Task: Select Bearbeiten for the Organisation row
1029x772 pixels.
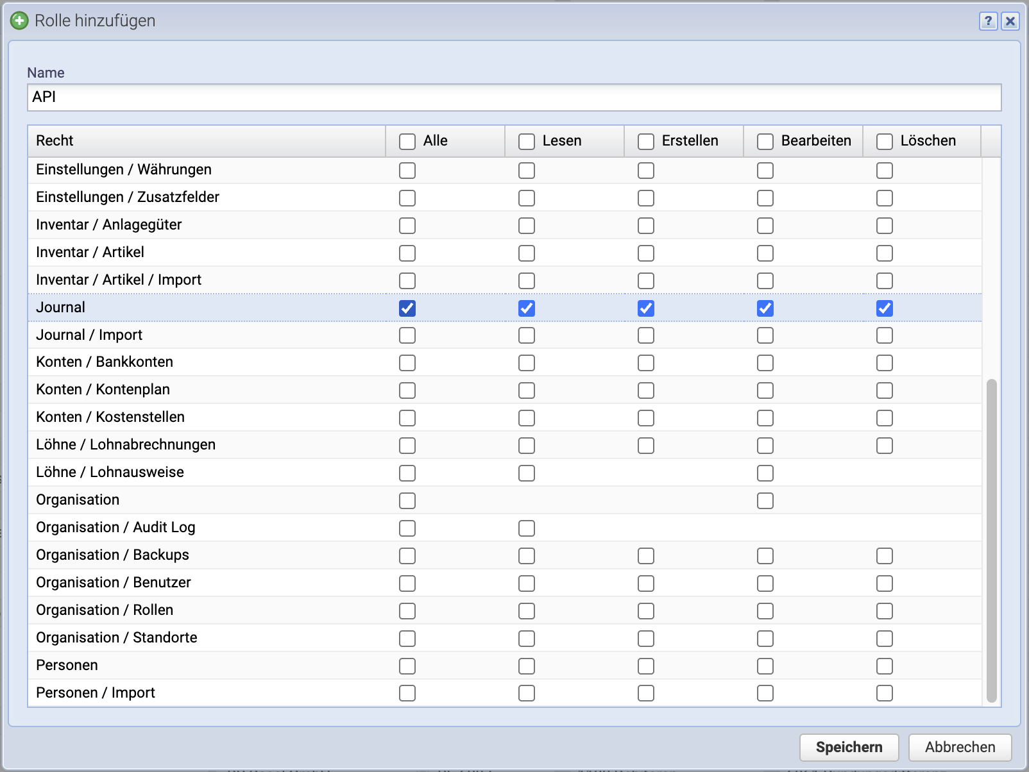Action: coord(765,501)
